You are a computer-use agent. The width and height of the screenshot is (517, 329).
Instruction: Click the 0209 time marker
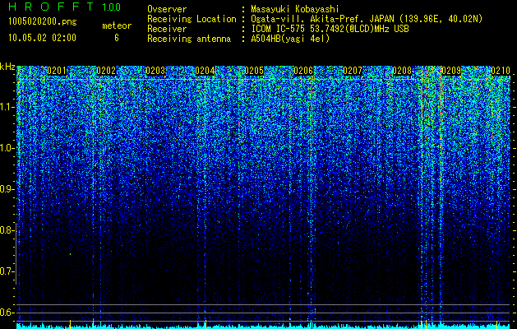[451, 71]
